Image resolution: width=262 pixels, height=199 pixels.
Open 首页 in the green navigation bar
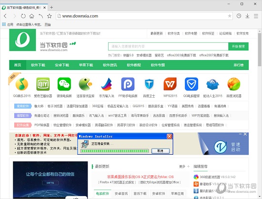pyautogui.click(x=18, y=65)
